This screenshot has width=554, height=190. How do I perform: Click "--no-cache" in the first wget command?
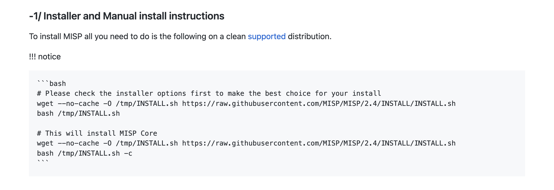click(x=78, y=104)
